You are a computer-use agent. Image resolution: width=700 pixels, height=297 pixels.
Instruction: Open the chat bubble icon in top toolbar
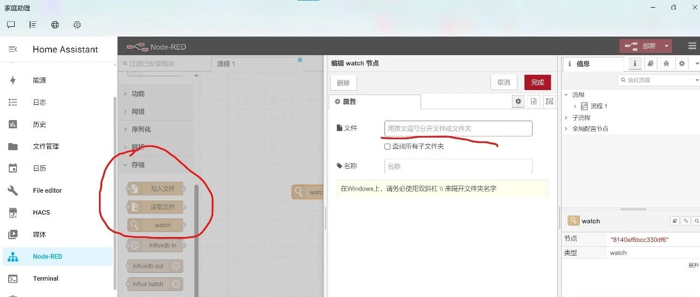pyautogui.click(x=11, y=25)
